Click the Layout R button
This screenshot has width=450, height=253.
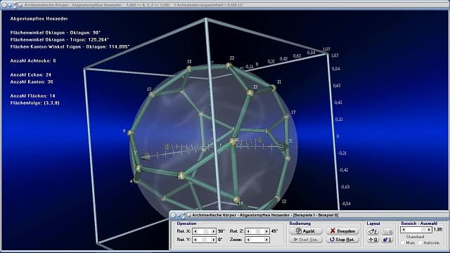tap(387, 231)
